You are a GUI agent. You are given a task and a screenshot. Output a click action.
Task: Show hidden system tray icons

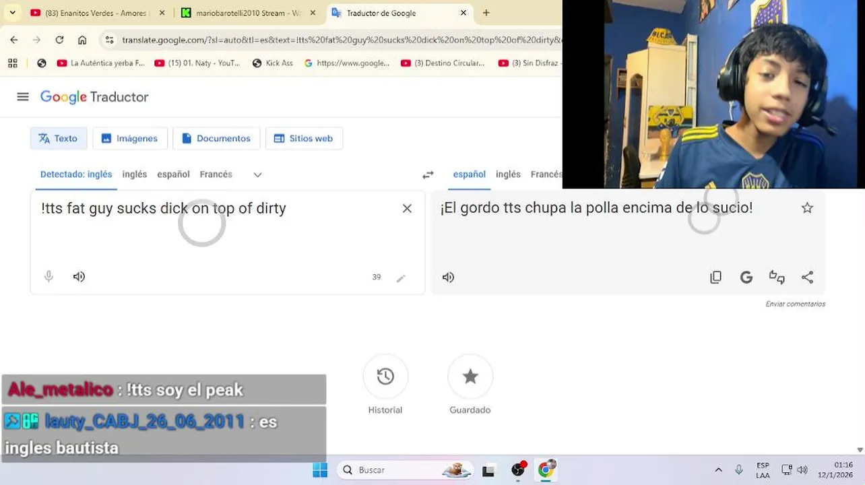pyautogui.click(x=718, y=470)
